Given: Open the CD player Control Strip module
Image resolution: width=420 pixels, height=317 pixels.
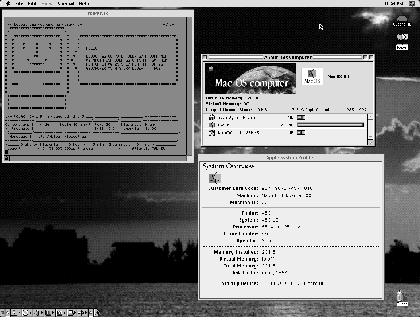Looking at the screenshot, I should pyautogui.click(x=26, y=313).
